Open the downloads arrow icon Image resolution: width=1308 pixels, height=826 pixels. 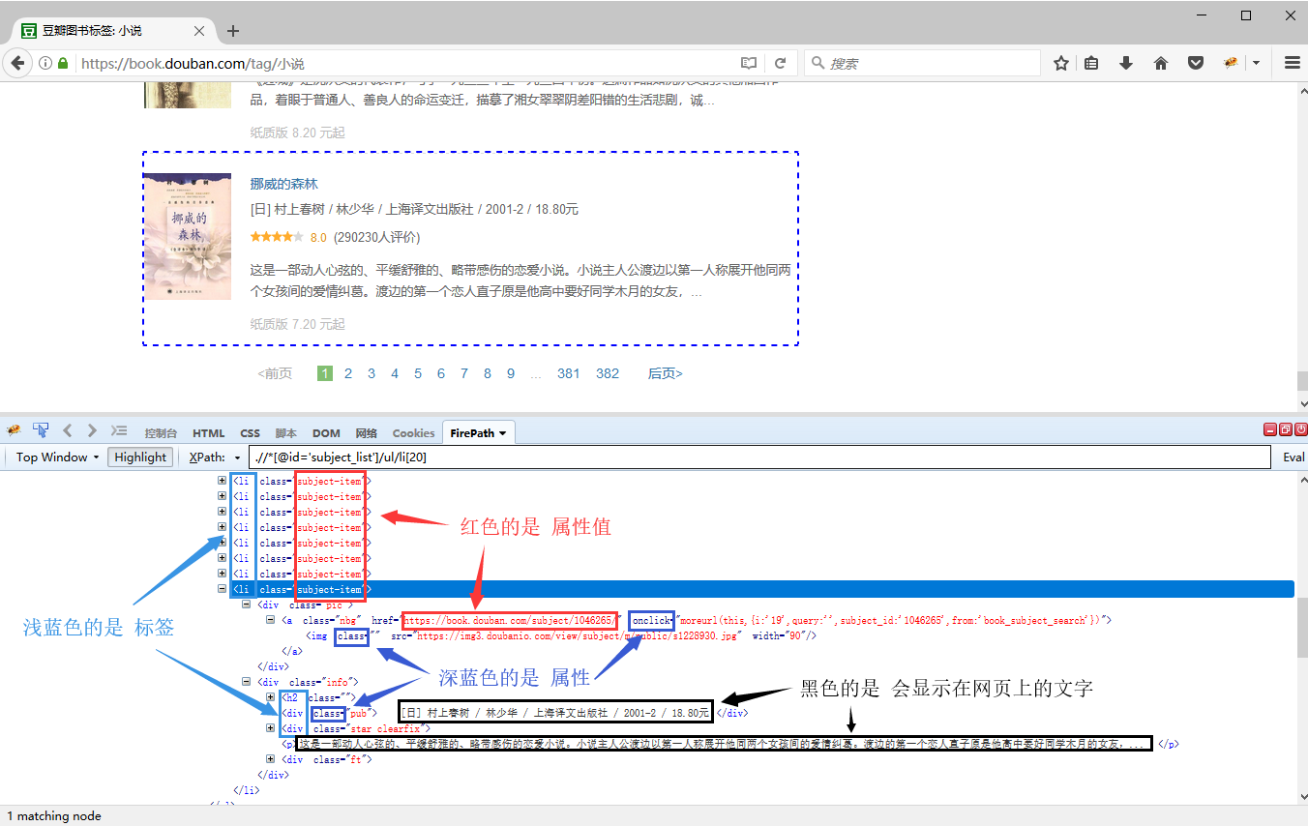tap(1126, 63)
